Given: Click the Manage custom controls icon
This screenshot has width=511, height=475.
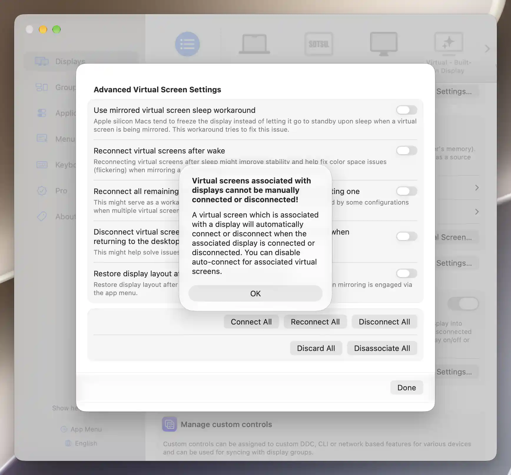Looking at the screenshot, I should [170, 424].
